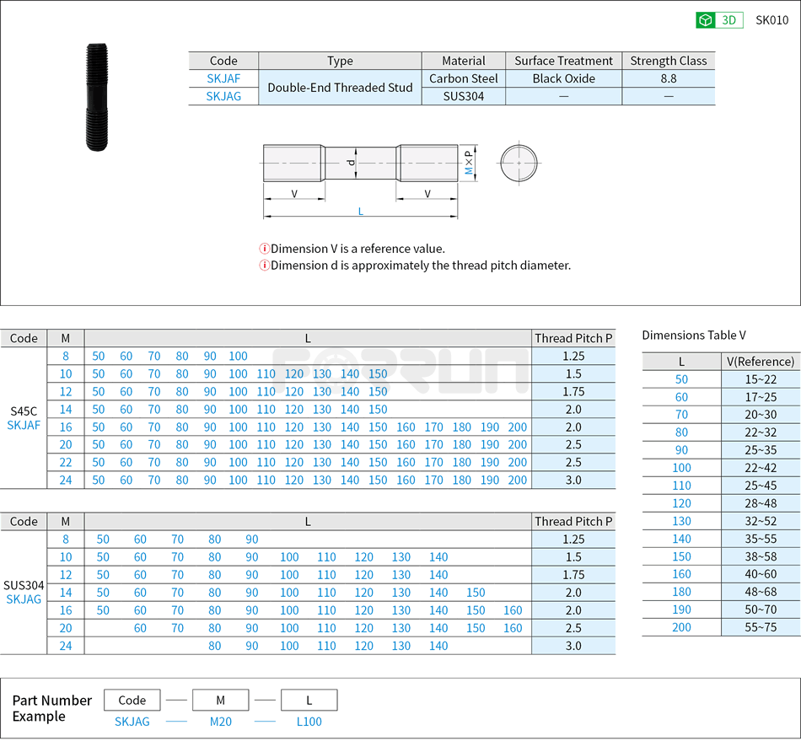The width and height of the screenshot is (801, 741).
Task: Click the L box in Part Number Example
Action: [309, 700]
